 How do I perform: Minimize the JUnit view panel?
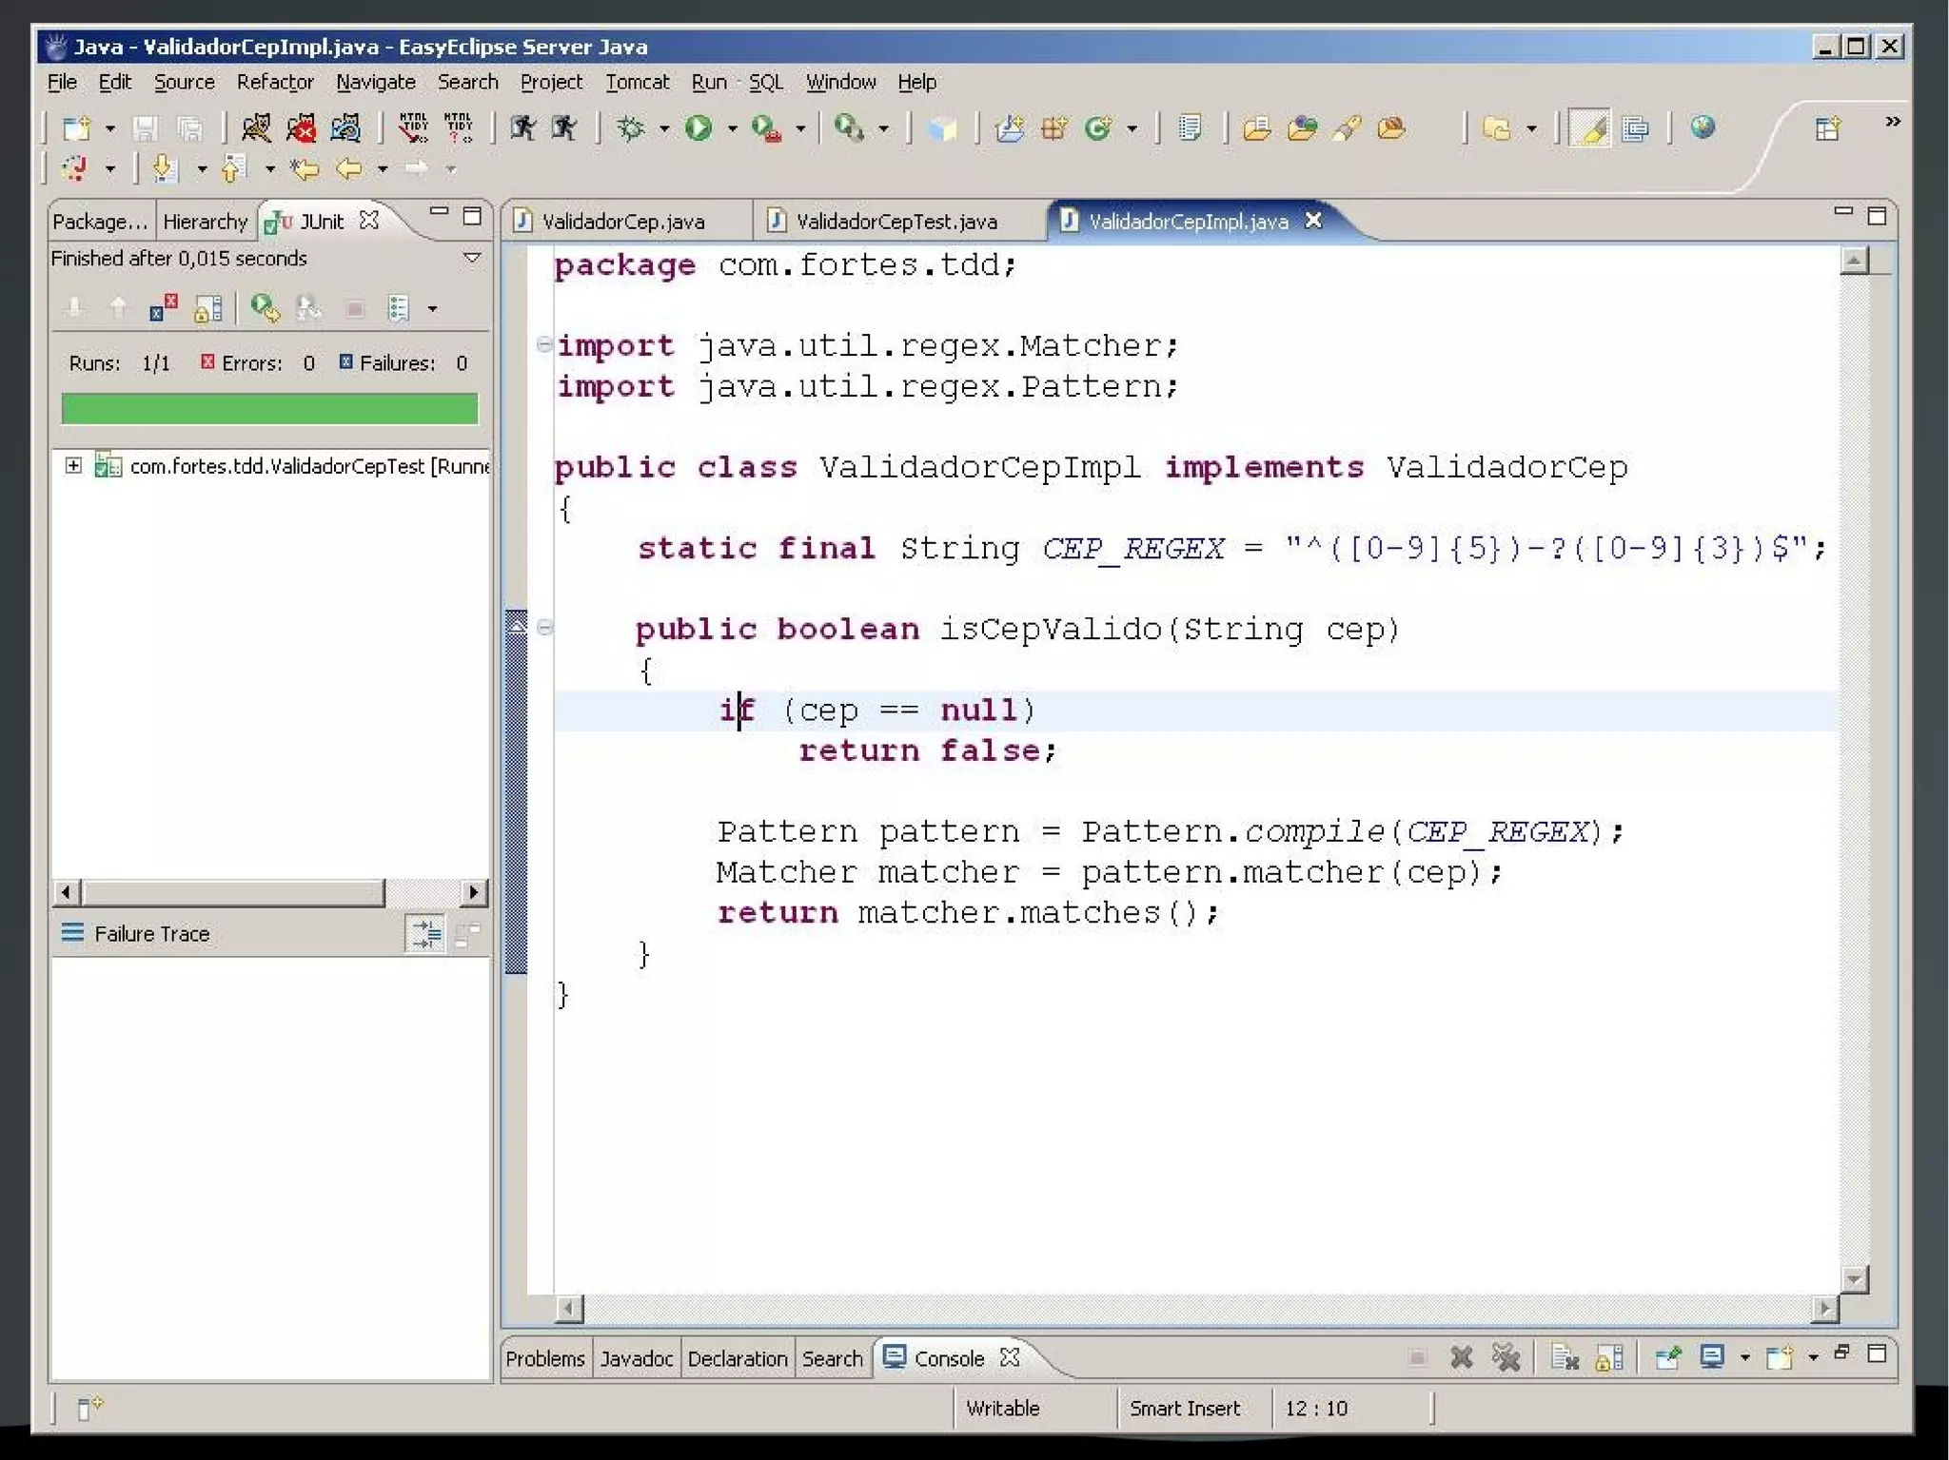pos(439,213)
